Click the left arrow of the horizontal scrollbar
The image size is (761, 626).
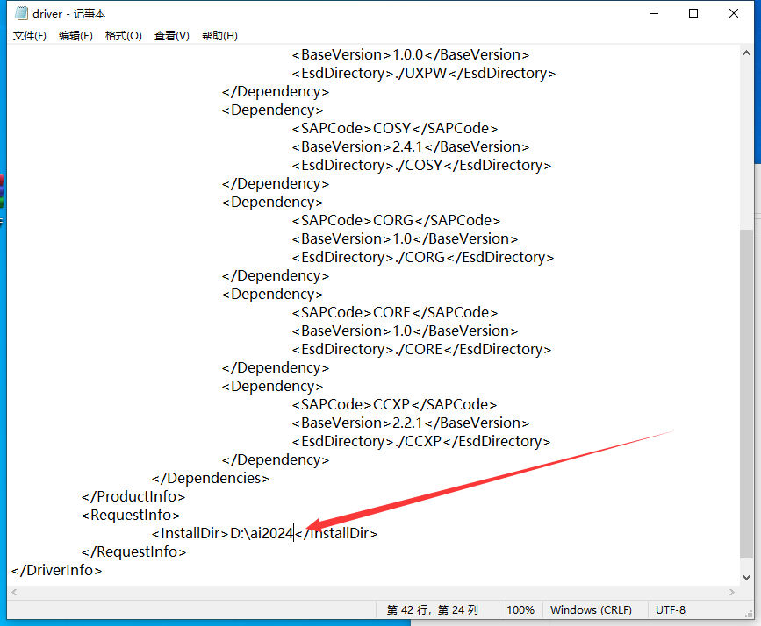12,593
